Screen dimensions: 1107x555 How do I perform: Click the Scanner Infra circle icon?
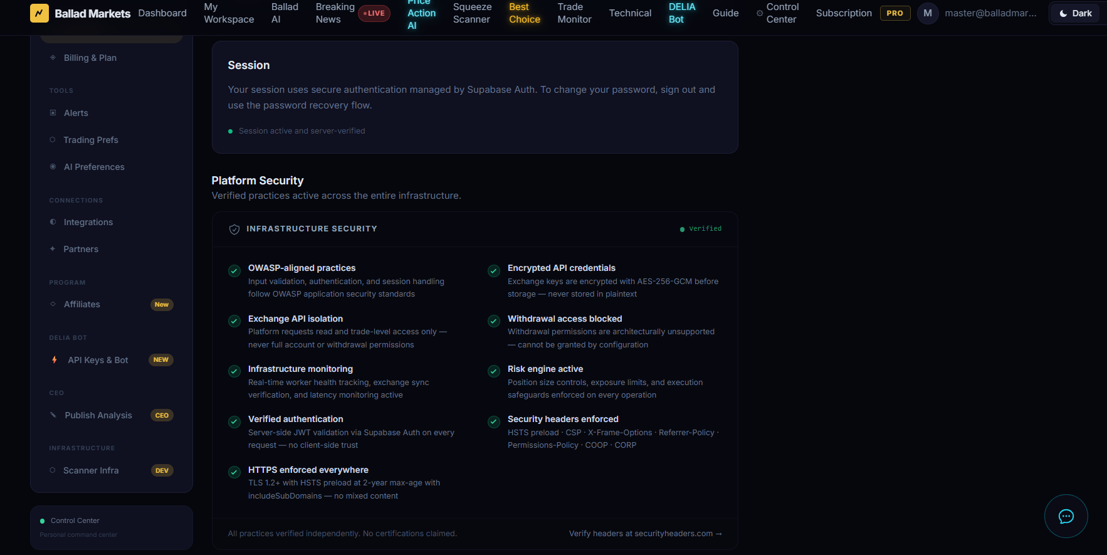53,470
